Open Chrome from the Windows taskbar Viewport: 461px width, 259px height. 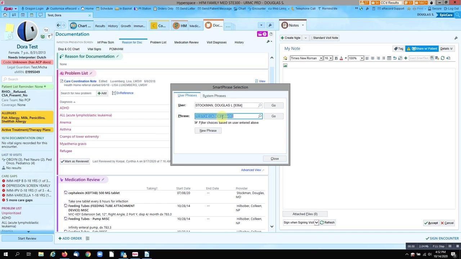pos(88,254)
